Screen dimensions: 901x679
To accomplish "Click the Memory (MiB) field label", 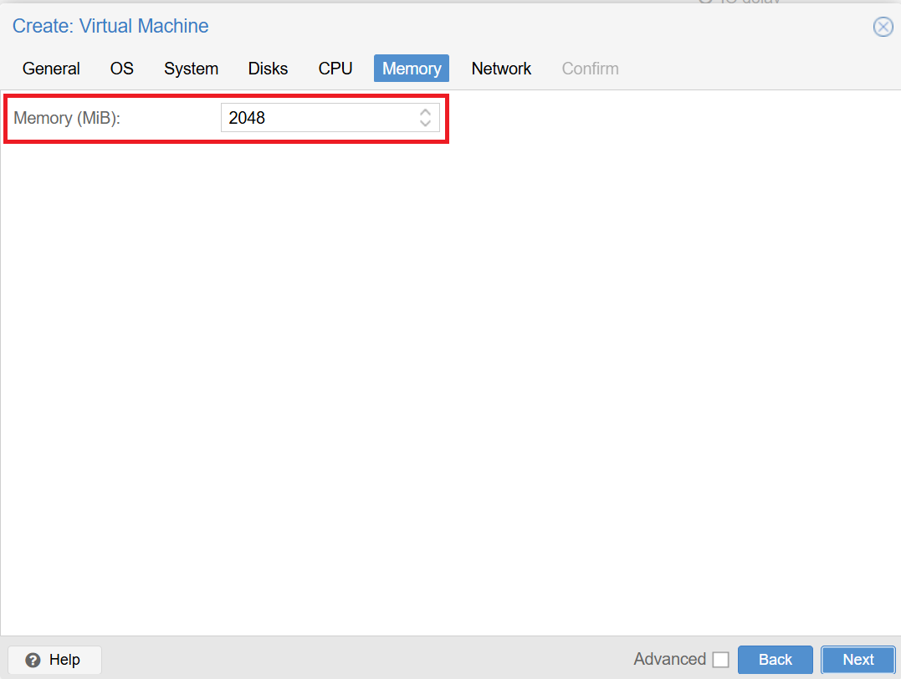I will tap(67, 118).
